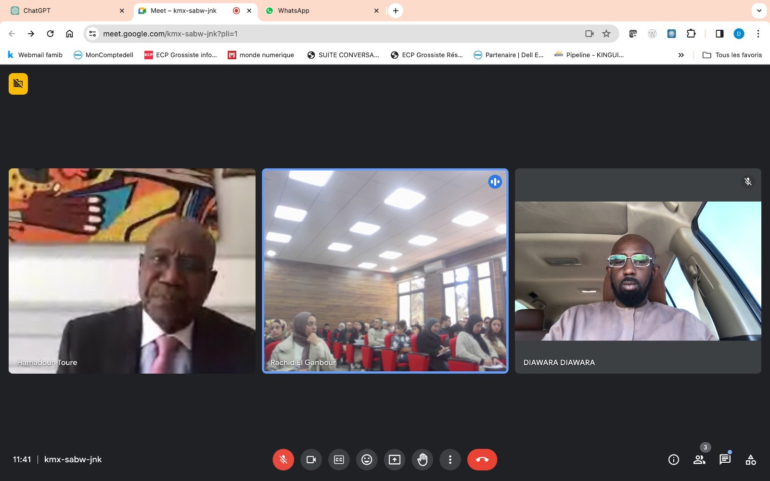
Task: Leave the call with red hang-up button
Action: [x=482, y=459]
